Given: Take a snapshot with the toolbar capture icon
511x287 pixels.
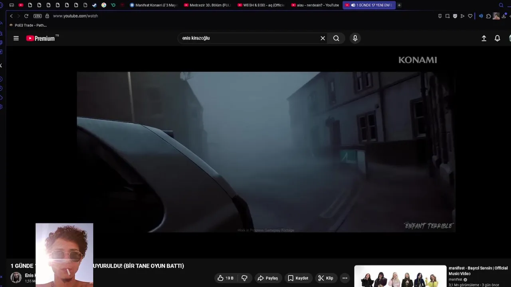Looking at the screenshot, I should click(448, 16).
